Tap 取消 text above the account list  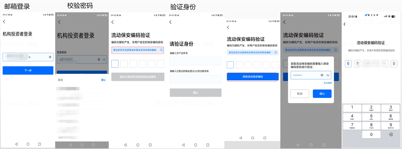(x=60, y=80)
